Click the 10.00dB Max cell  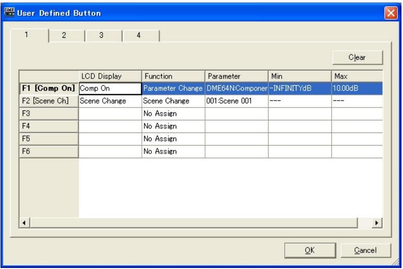pyautogui.click(x=357, y=89)
